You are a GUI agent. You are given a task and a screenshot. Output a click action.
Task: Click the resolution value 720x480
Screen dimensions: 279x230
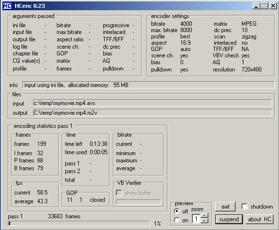[x=252, y=70]
